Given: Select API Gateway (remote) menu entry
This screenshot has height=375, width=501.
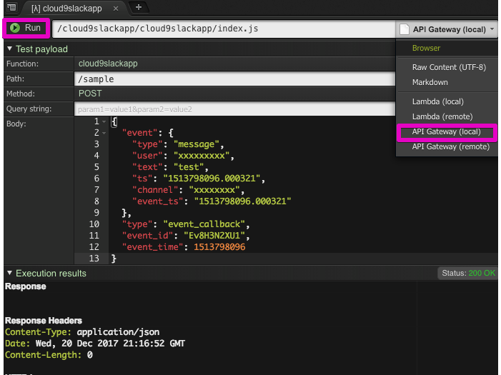Looking at the screenshot, I should (450, 146).
